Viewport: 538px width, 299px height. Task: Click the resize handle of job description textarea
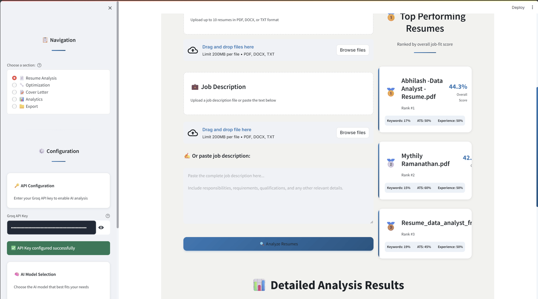(372, 222)
